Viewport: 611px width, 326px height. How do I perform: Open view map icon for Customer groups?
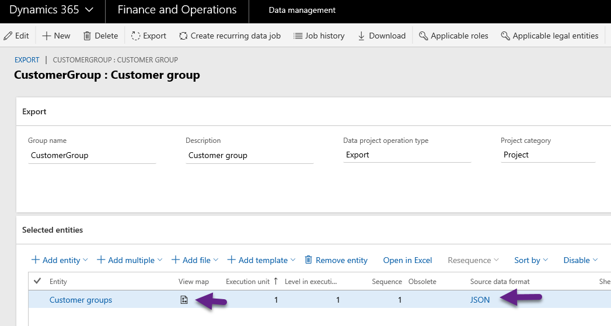click(x=184, y=300)
